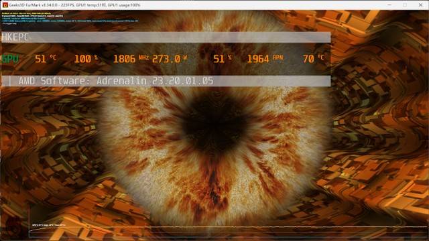Click the green GPU label
Viewport: 429px width, 241px height.
(10, 59)
